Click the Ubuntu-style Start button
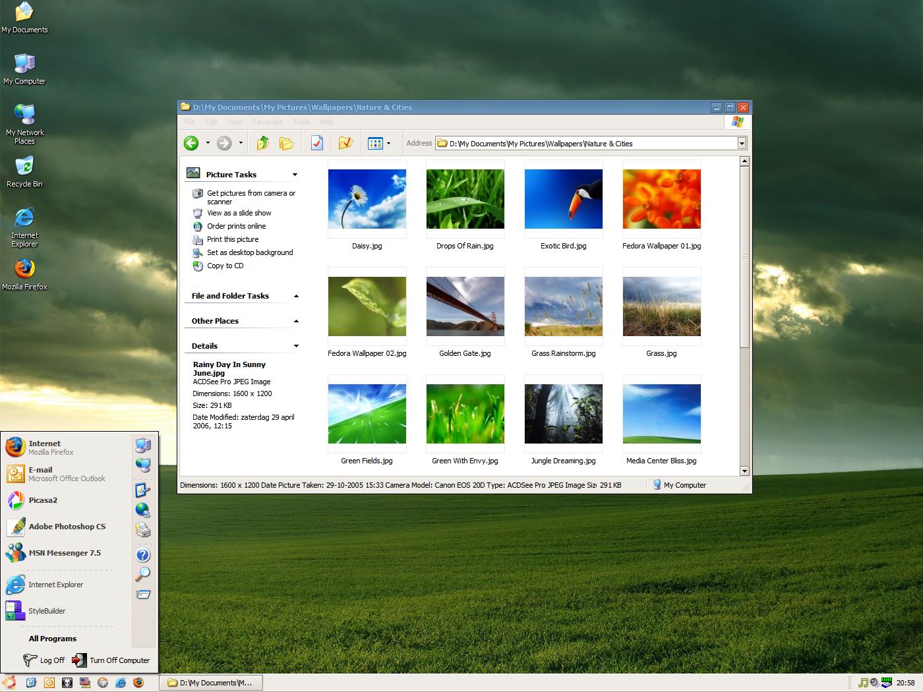 [9, 682]
